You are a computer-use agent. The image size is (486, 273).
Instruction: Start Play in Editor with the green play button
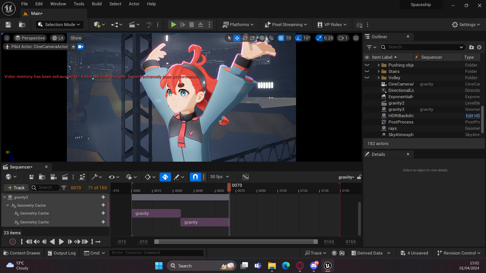pyautogui.click(x=173, y=25)
